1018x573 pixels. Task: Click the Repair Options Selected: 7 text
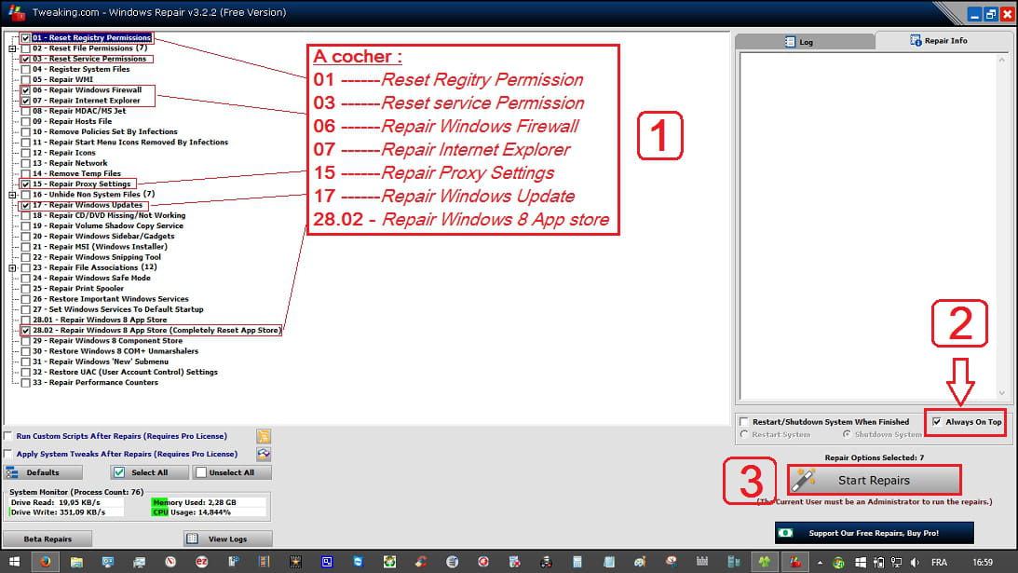coord(874,457)
